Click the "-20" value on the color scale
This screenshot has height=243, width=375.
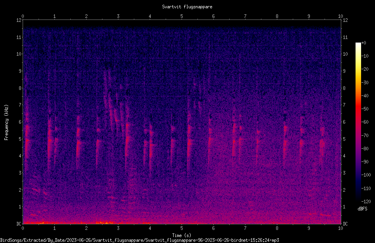tap(365, 69)
